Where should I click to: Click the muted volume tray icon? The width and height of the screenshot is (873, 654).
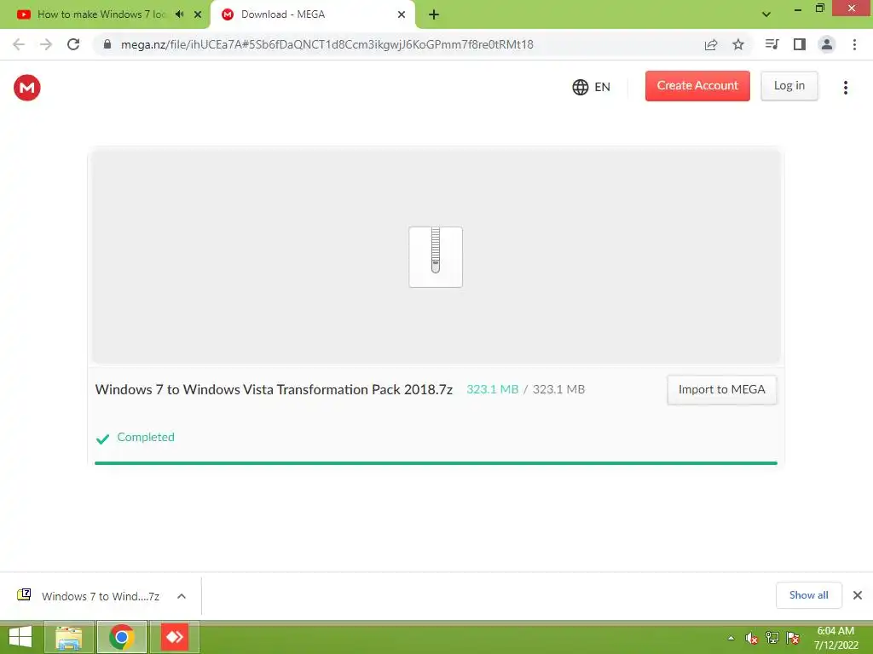tap(751, 638)
